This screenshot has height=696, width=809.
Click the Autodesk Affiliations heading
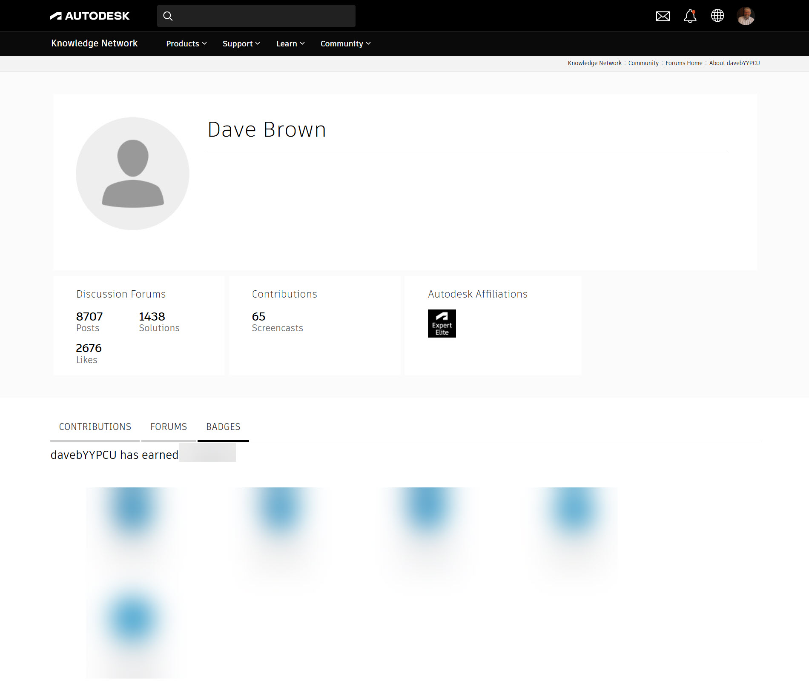pyautogui.click(x=478, y=294)
